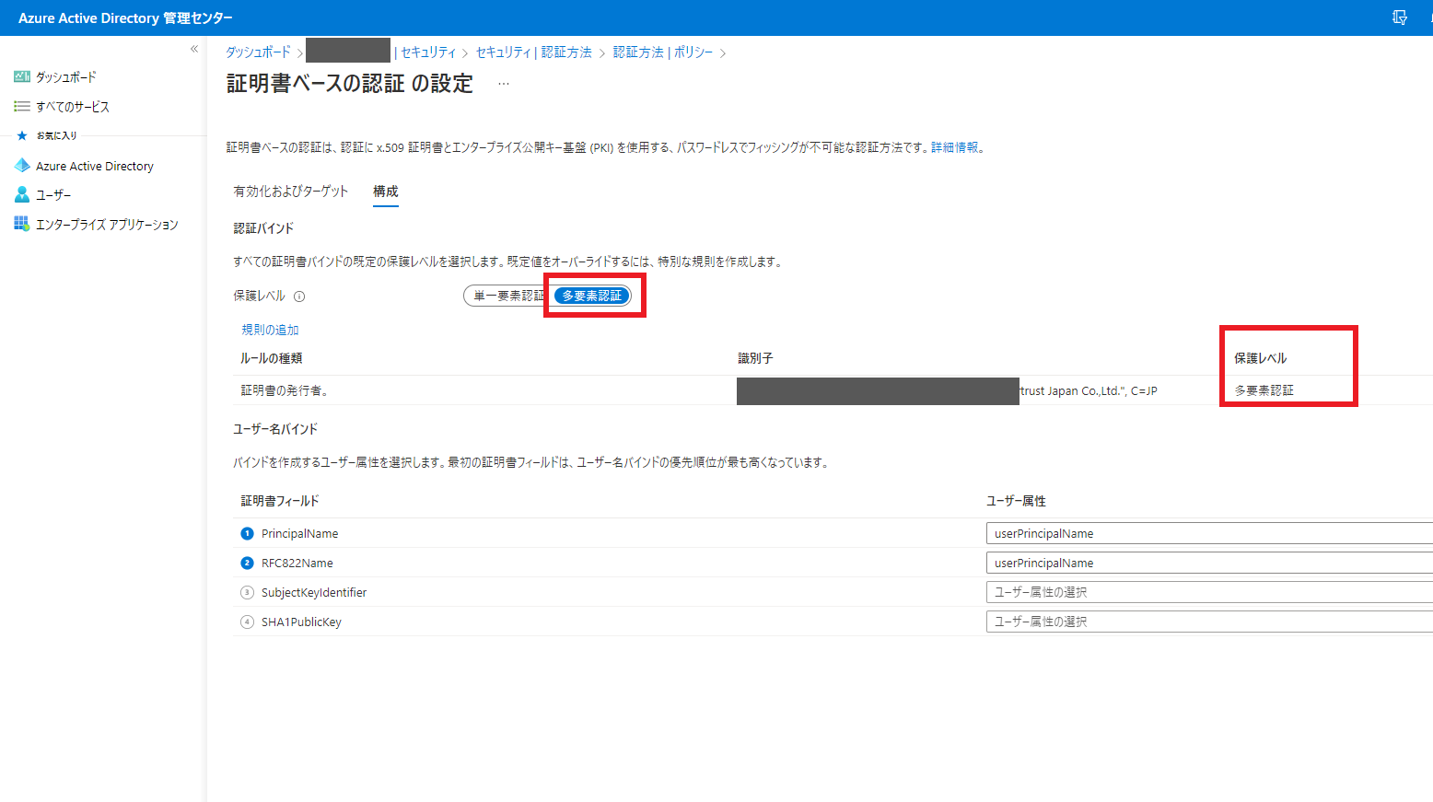Collapse the sidebar with the double-chevron icon
This screenshot has width=1433, height=802.
point(194,49)
